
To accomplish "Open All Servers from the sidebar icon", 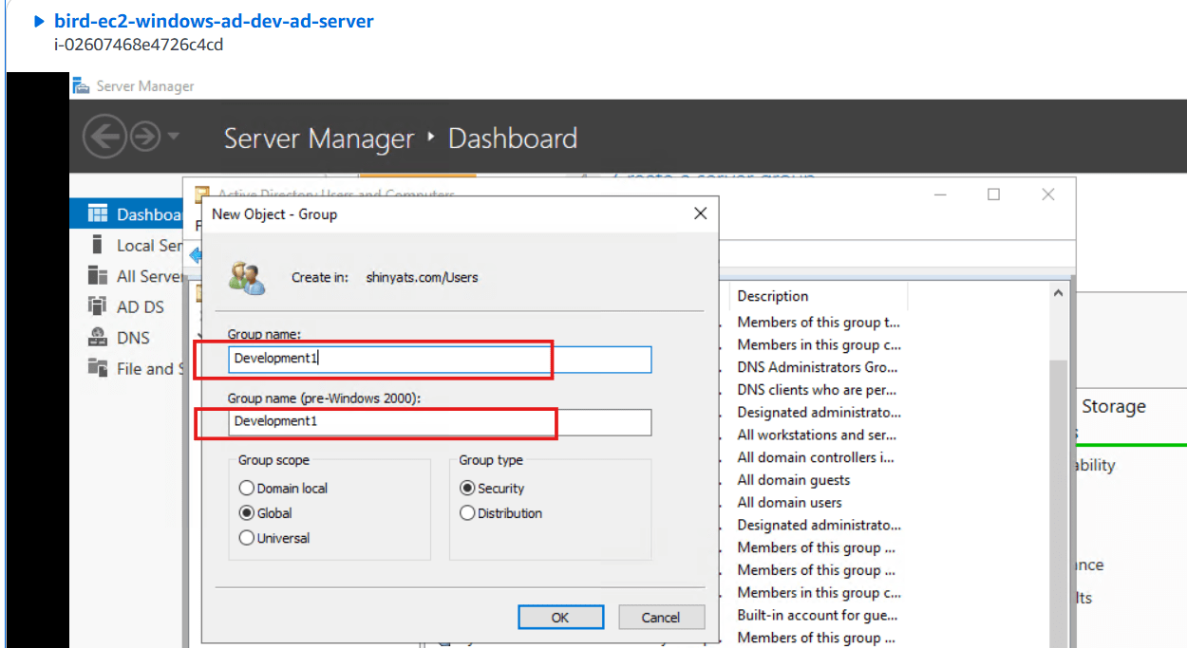I will (97, 276).
